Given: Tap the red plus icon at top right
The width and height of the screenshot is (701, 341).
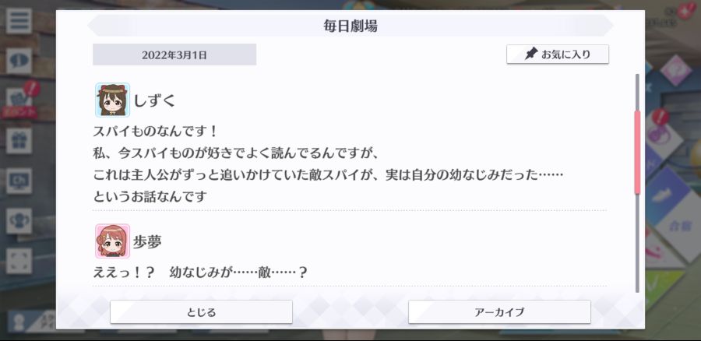Looking at the screenshot, I should pos(685,11).
